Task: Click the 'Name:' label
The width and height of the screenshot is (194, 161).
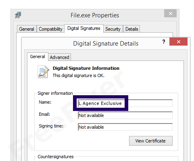Action: tap(45, 102)
